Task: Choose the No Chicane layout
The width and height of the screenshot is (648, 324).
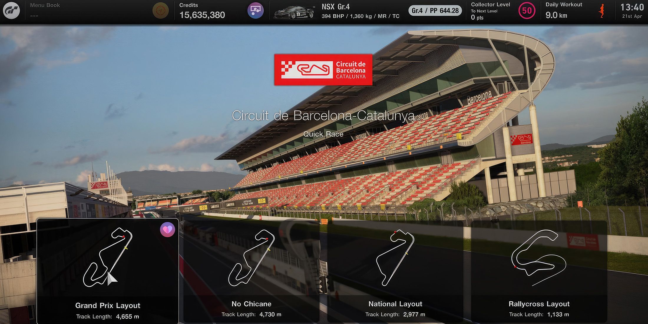Action: point(251,271)
